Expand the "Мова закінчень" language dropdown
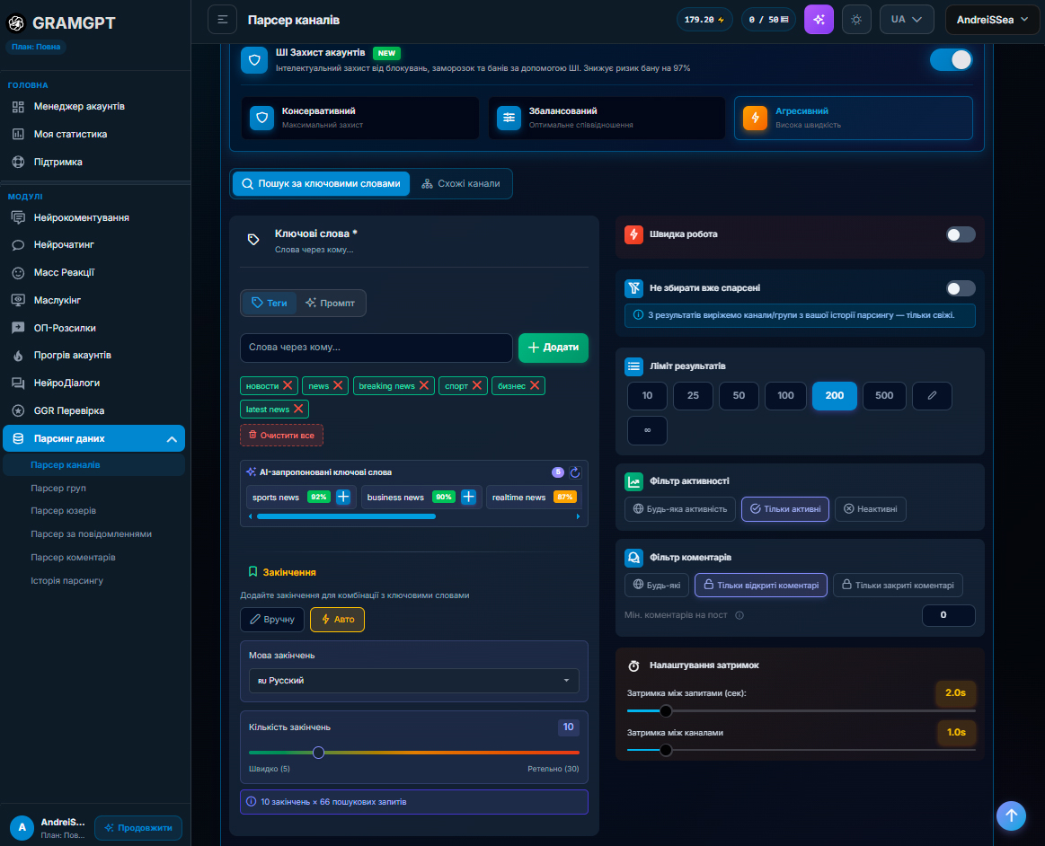Screen dimensions: 1045x846 click(x=414, y=681)
